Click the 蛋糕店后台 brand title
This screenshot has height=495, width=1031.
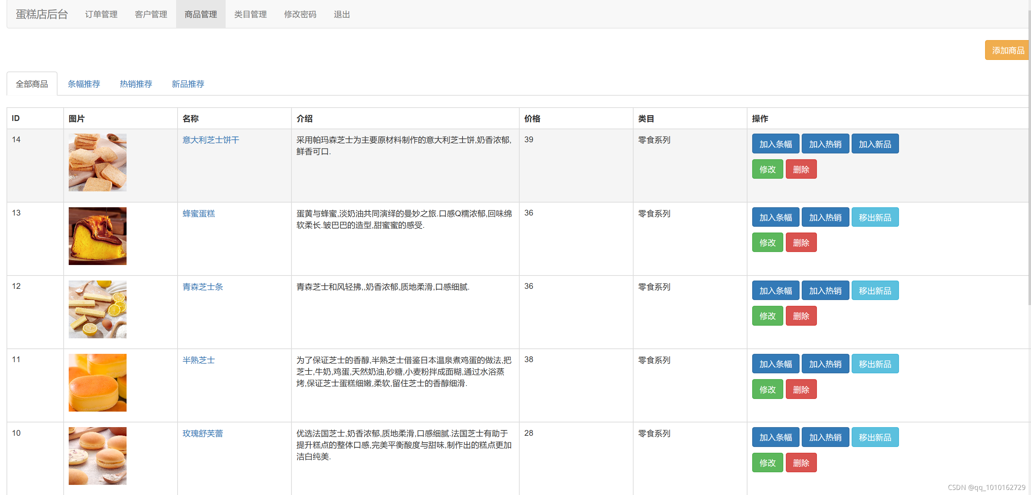click(42, 14)
